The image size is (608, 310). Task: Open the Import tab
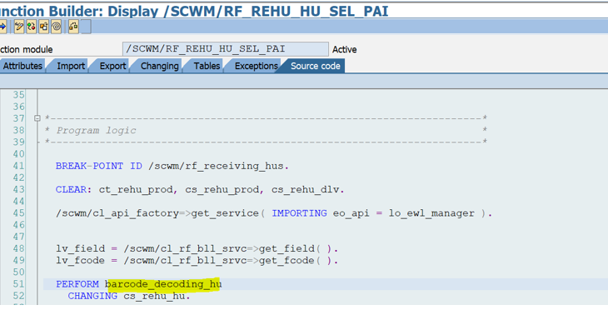pos(71,66)
